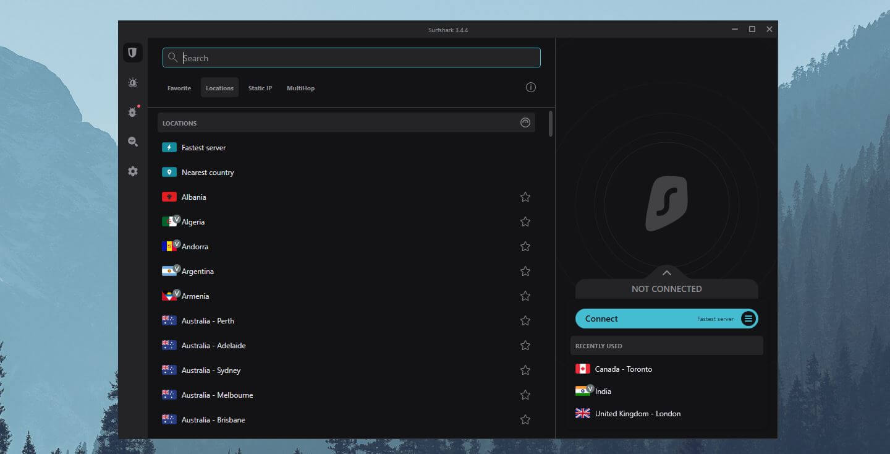Click the Fastest server lightning icon

(x=169, y=147)
